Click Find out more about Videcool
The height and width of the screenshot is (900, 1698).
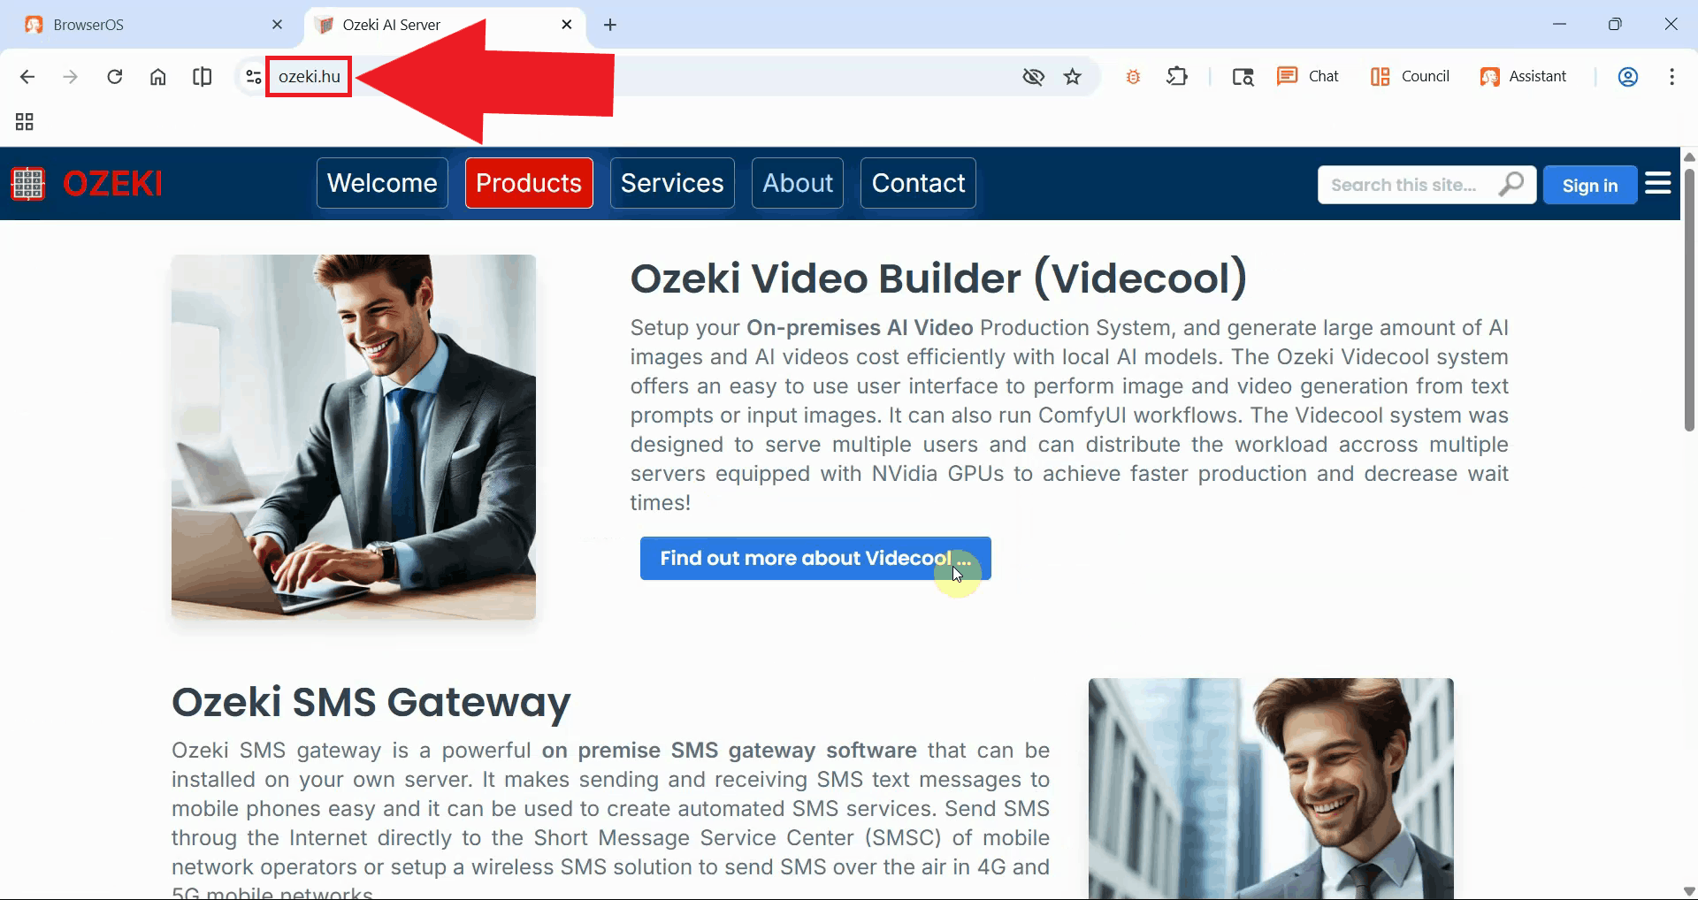pyautogui.click(x=815, y=558)
